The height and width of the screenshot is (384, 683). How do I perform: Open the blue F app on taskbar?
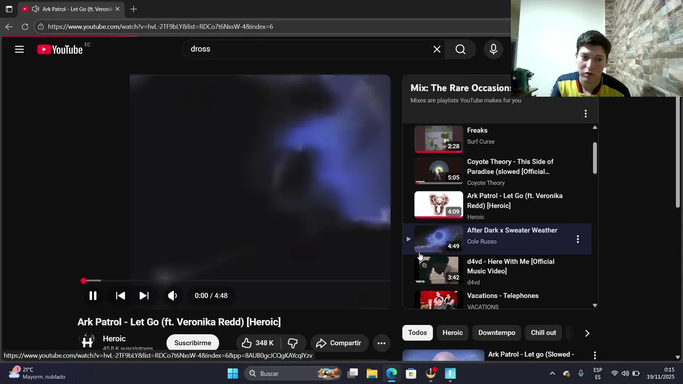tap(450, 373)
